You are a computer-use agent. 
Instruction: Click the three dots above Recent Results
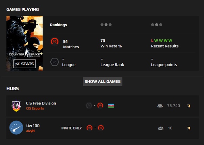tap(156, 25)
